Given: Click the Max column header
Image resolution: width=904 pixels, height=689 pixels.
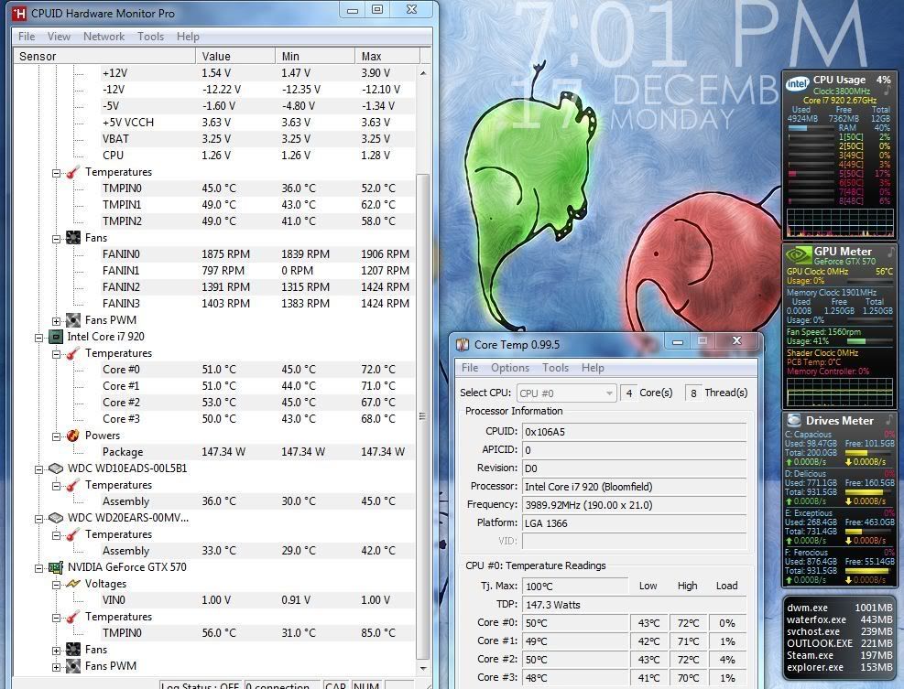Looking at the screenshot, I should 371,57.
